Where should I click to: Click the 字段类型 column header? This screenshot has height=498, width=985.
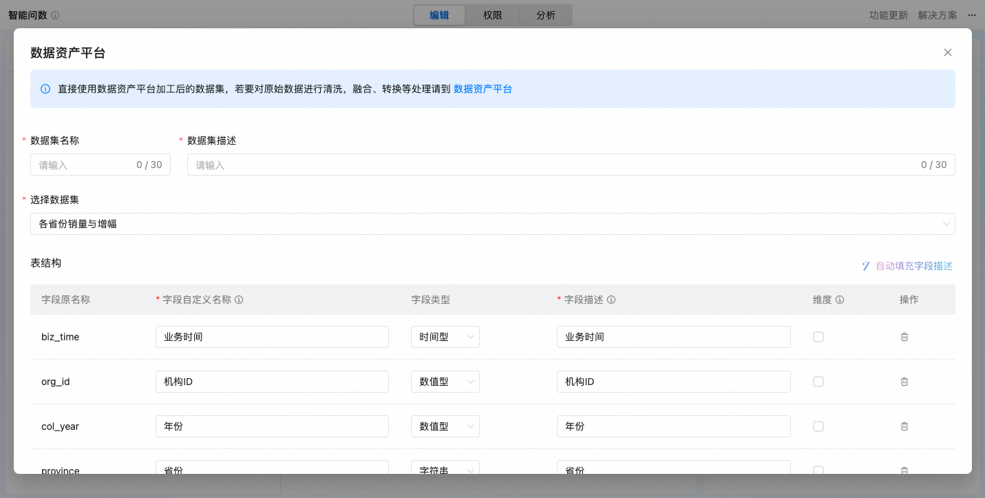[x=431, y=300]
